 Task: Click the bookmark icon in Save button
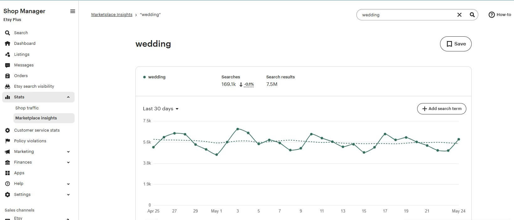coord(449,44)
